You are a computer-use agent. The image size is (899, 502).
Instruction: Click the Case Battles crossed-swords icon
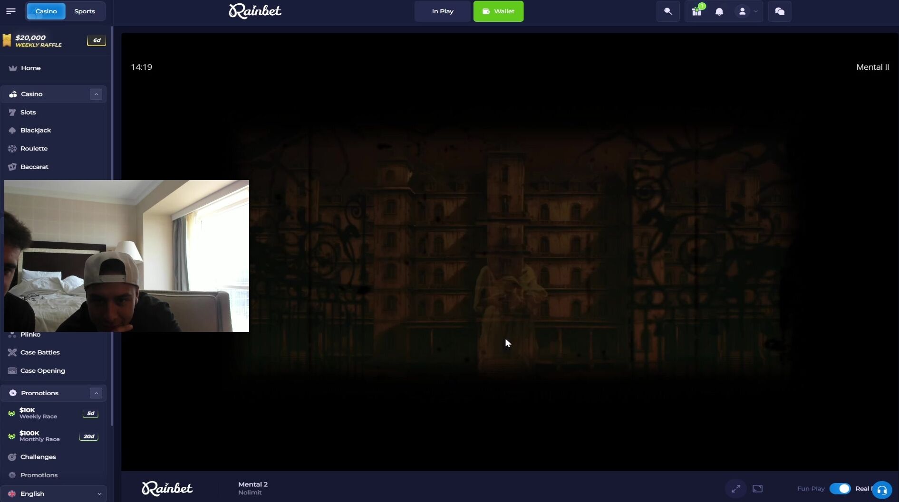[12, 352]
